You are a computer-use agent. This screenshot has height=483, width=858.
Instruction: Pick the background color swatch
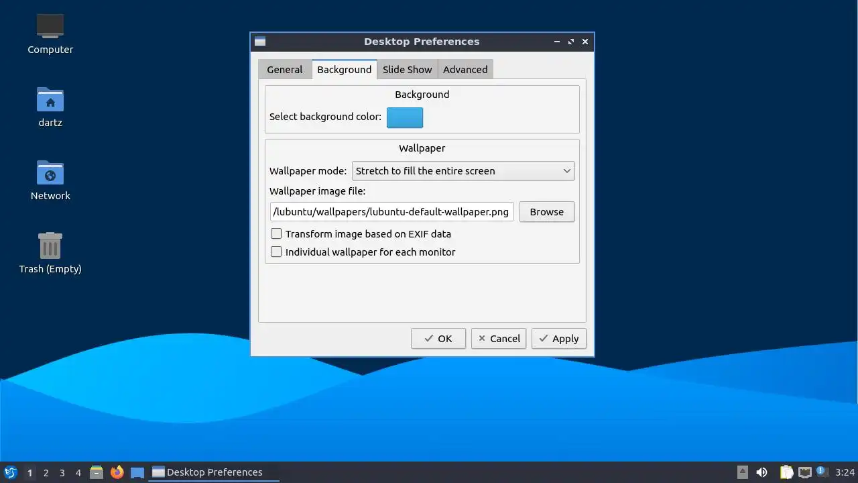(x=405, y=117)
